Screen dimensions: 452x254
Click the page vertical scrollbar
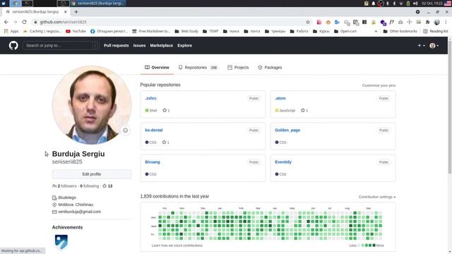[x=450, y=107]
